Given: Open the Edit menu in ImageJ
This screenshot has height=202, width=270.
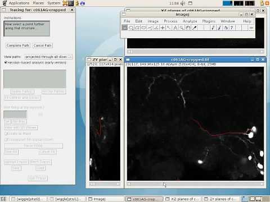Looking at the screenshot, I should [x=139, y=21].
